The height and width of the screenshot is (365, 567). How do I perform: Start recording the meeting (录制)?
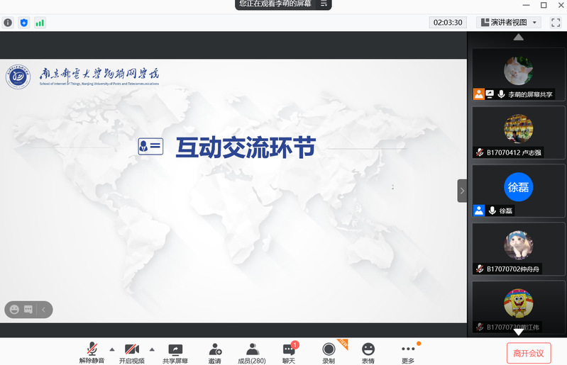click(328, 352)
